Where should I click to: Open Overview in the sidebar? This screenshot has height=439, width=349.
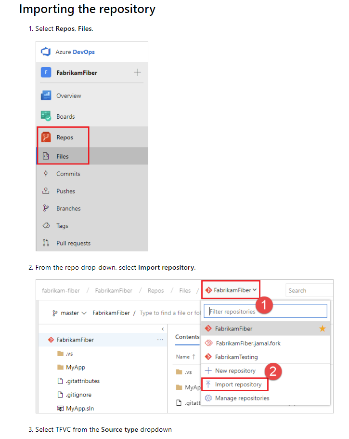68,96
